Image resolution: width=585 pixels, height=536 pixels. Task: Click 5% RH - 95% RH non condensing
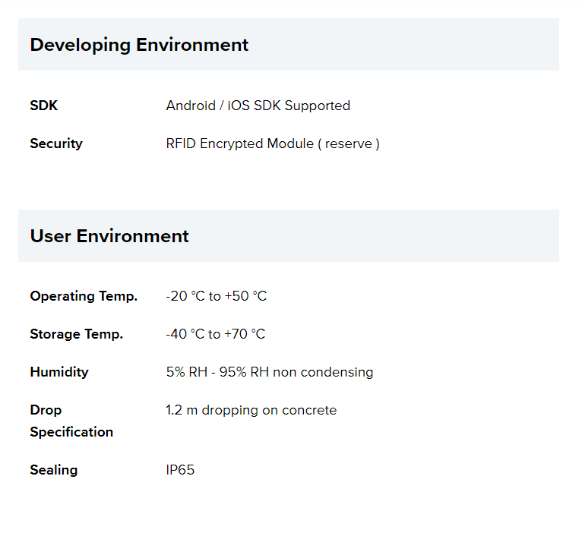tap(270, 372)
